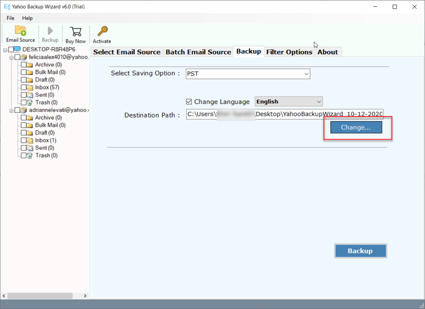Viewport: 425px width, 309px height.
Task: Enable Archive checkbox under feliciaalex4010
Action: [x=24, y=65]
